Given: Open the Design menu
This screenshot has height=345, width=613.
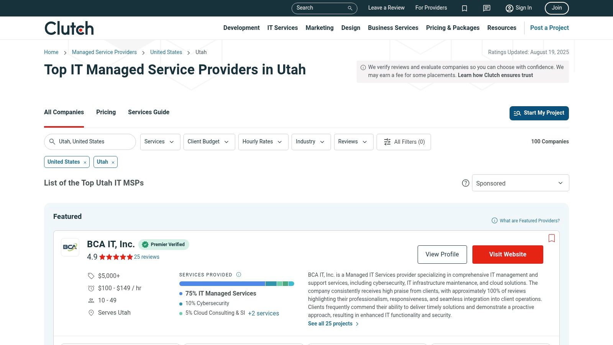Looking at the screenshot, I should pyautogui.click(x=351, y=28).
